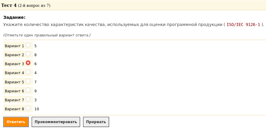Click answer value 10
Screen dimensions: 266x130
click(37, 109)
